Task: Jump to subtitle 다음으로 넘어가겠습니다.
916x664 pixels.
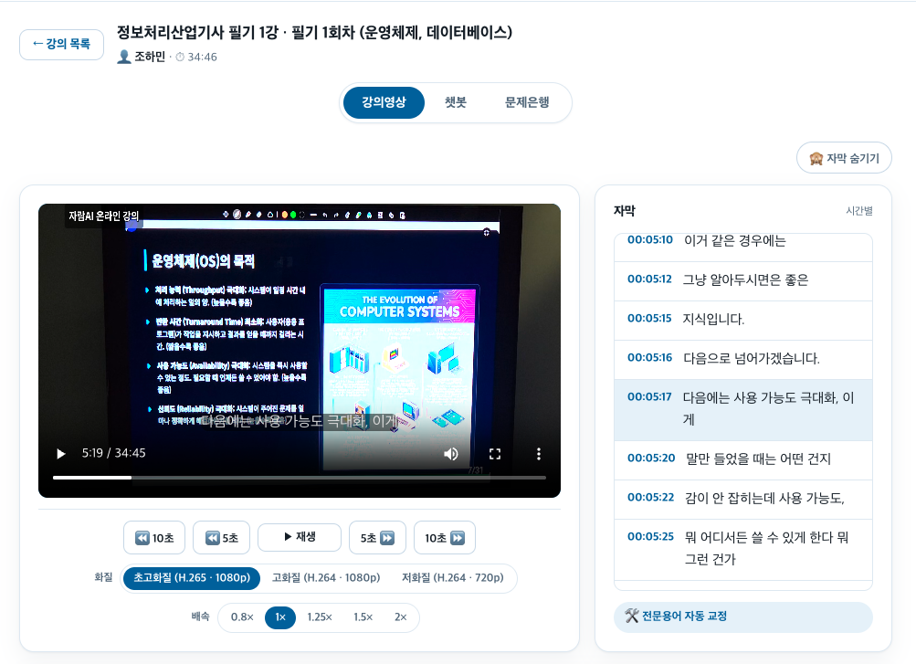Action: point(743,359)
